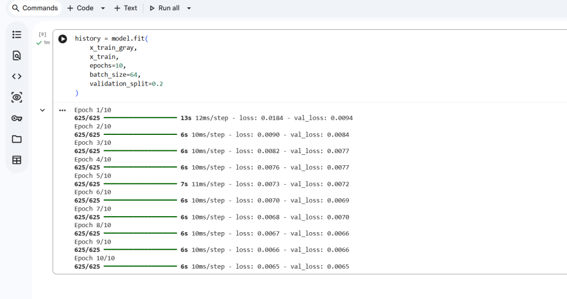Open the output options three-dot menu

click(63, 111)
